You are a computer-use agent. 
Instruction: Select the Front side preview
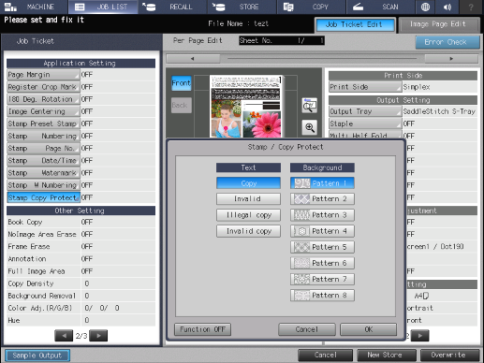point(182,83)
